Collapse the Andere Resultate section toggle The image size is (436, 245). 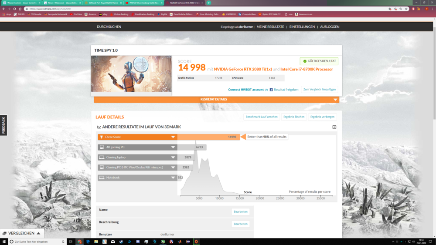click(x=334, y=127)
